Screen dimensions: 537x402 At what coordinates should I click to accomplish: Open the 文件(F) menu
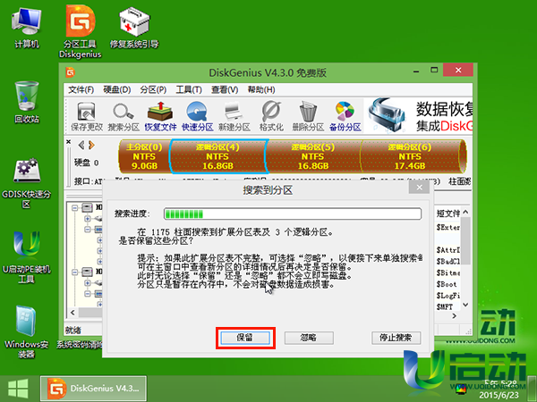tap(81, 90)
